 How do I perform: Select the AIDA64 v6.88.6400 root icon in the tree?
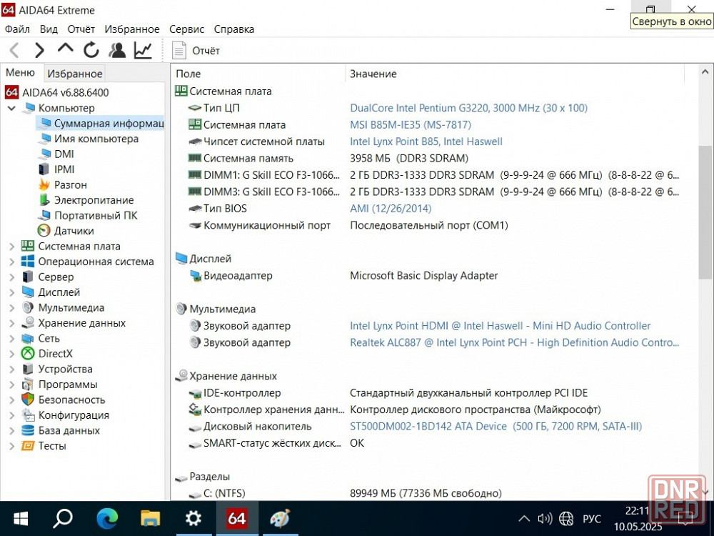point(12,92)
